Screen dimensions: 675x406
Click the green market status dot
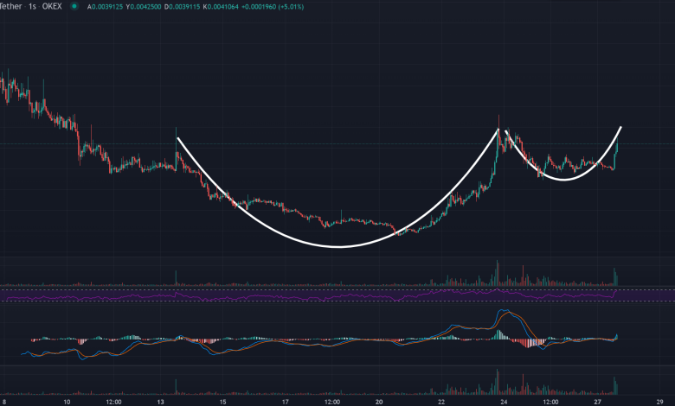[x=74, y=6]
